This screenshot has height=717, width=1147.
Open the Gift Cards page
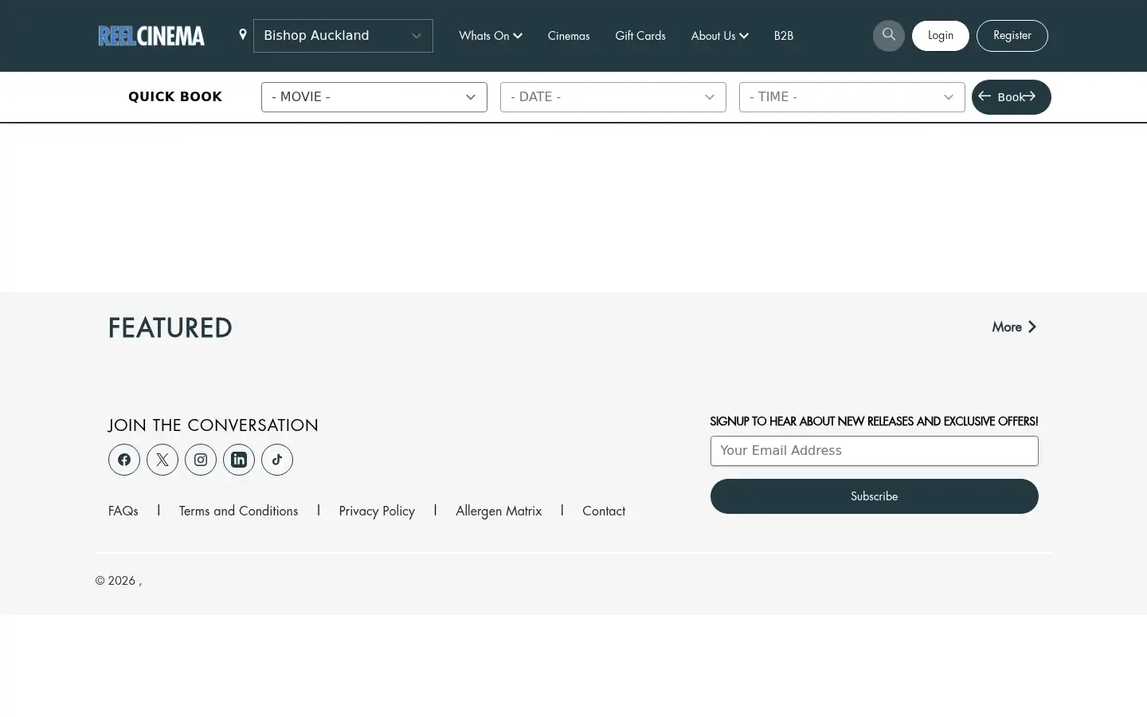tap(640, 36)
